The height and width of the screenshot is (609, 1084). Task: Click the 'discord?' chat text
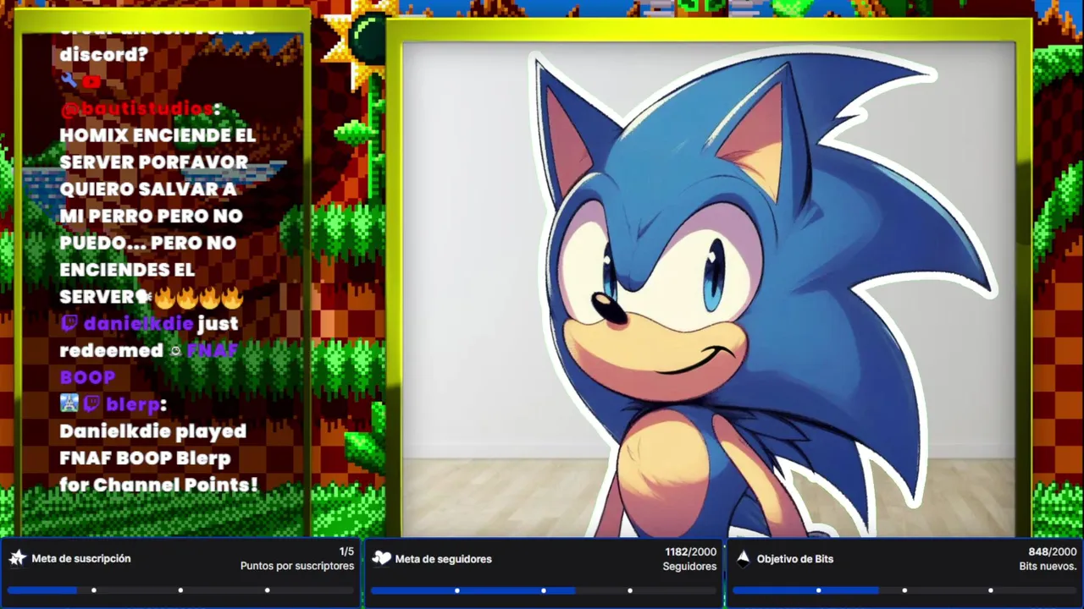(103, 54)
